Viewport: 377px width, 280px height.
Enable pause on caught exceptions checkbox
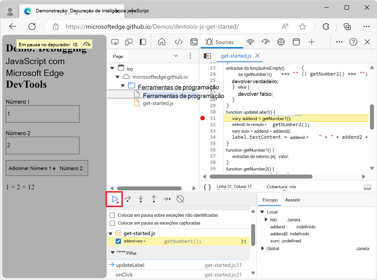[x=113, y=223]
